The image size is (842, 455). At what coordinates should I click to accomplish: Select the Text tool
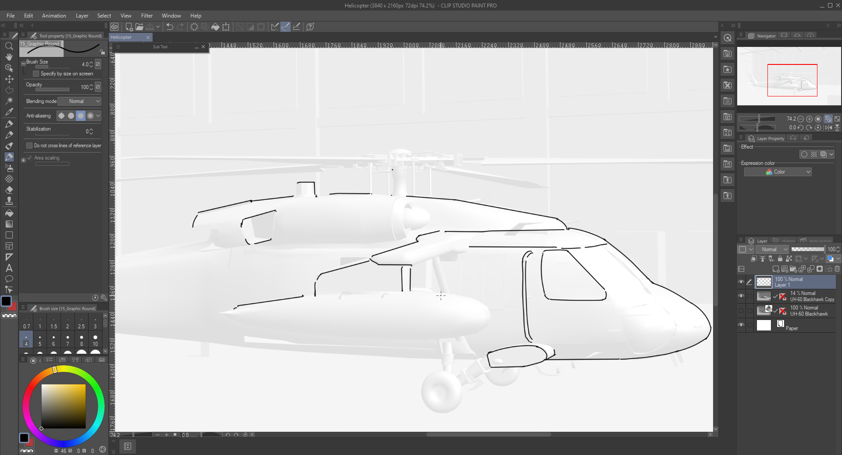9,268
